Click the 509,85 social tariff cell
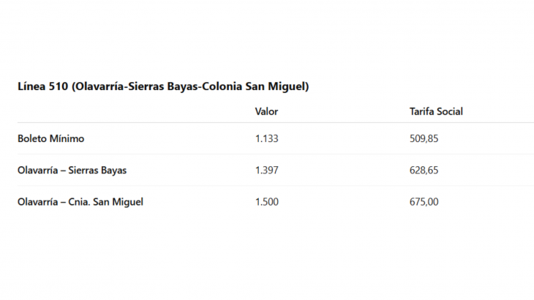The height and width of the screenshot is (300, 534). pyautogui.click(x=424, y=138)
